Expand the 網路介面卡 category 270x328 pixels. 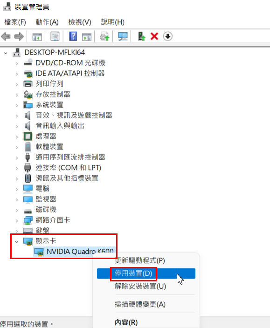click(17, 220)
